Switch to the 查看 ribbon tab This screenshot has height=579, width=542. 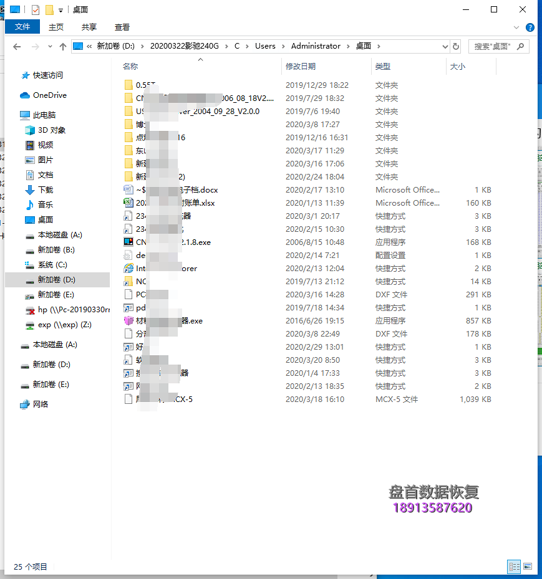(x=122, y=27)
